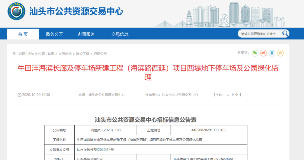This screenshot has width=304, height=160.
Task: Click cell 汕建交（2020）198
Action: click(106, 130)
